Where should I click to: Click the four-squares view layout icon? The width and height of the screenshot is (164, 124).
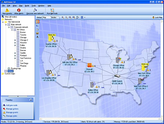point(82,17)
